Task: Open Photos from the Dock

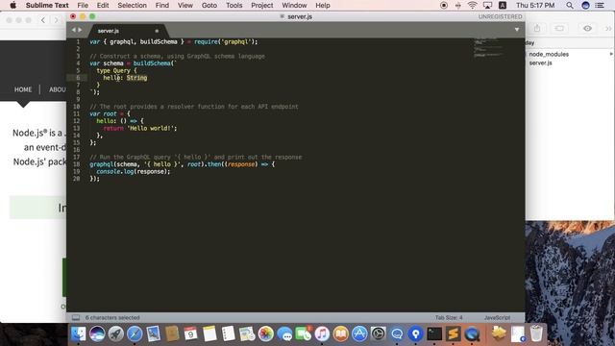Action: click(266, 334)
